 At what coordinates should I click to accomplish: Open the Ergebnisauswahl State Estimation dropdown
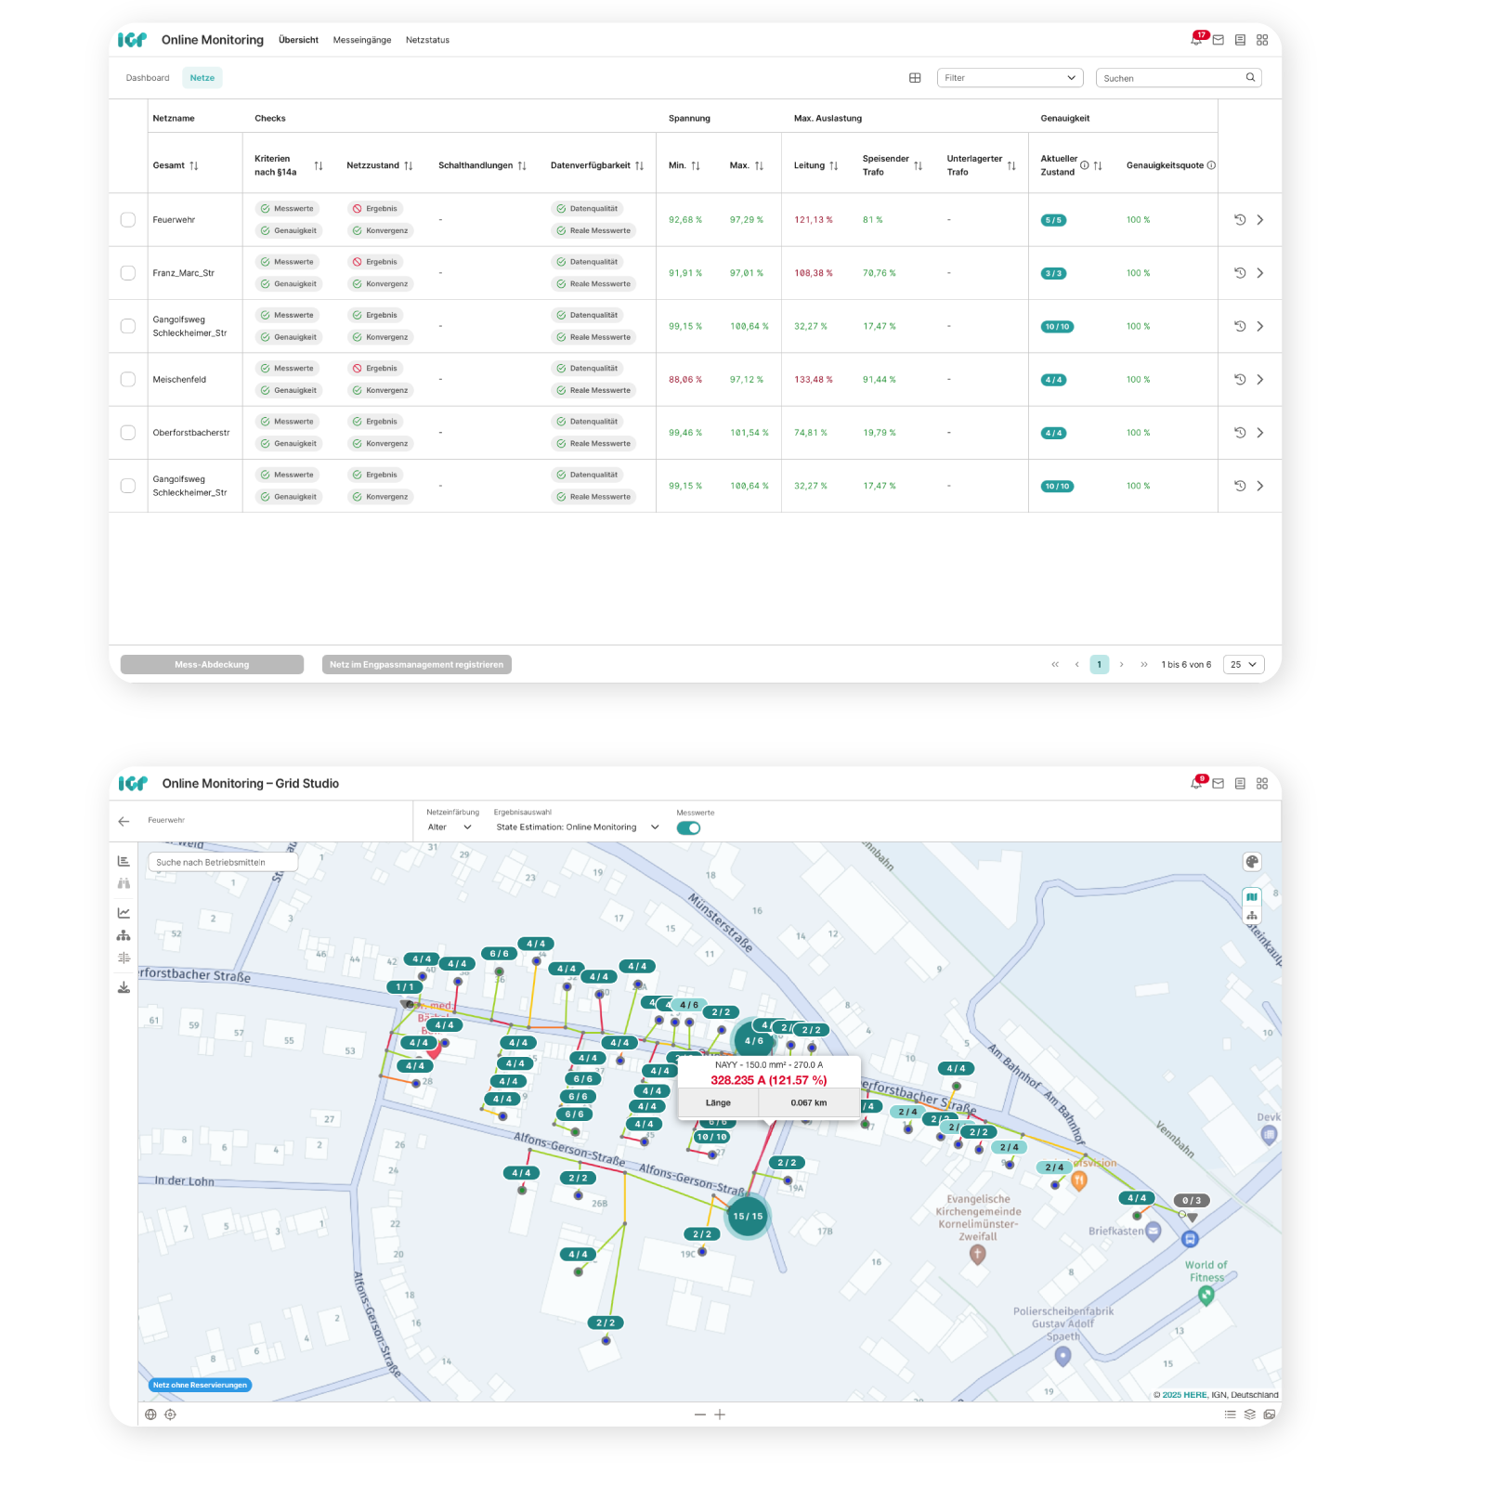tap(577, 828)
